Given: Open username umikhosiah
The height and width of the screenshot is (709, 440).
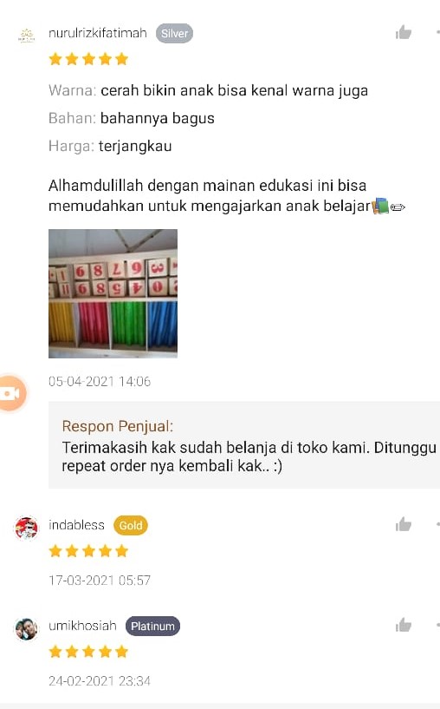Looking at the screenshot, I should tap(82, 626).
